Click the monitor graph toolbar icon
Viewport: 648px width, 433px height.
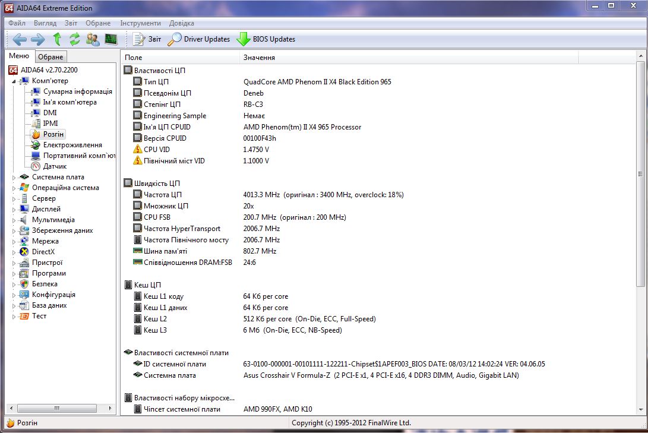pyautogui.click(x=111, y=39)
